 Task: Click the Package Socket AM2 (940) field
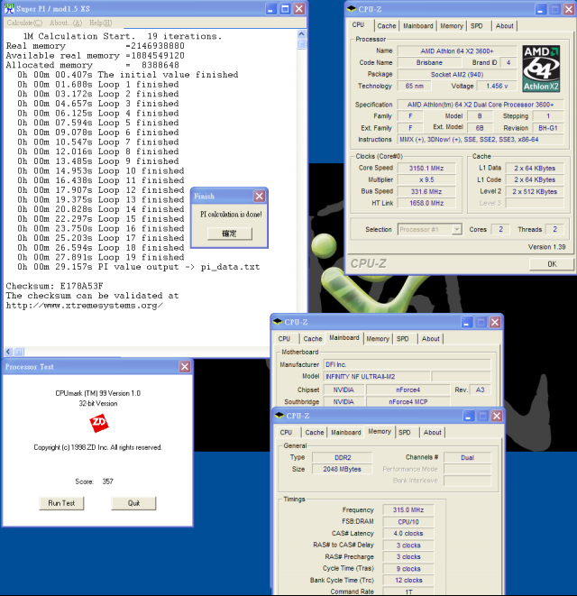click(457, 75)
